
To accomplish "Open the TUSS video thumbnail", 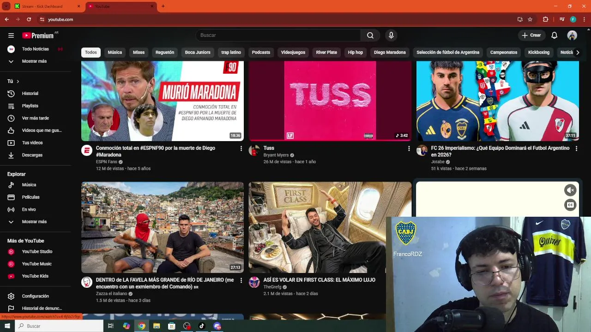I will point(330,101).
